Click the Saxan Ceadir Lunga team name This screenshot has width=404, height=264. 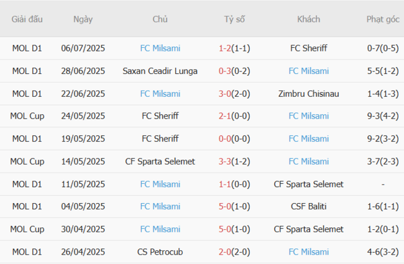[160, 71]
